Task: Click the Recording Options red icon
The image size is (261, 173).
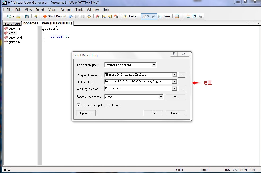Action: (116, 16)
